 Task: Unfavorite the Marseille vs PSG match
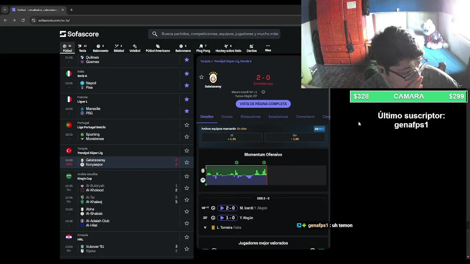click(x=187, y=111)
